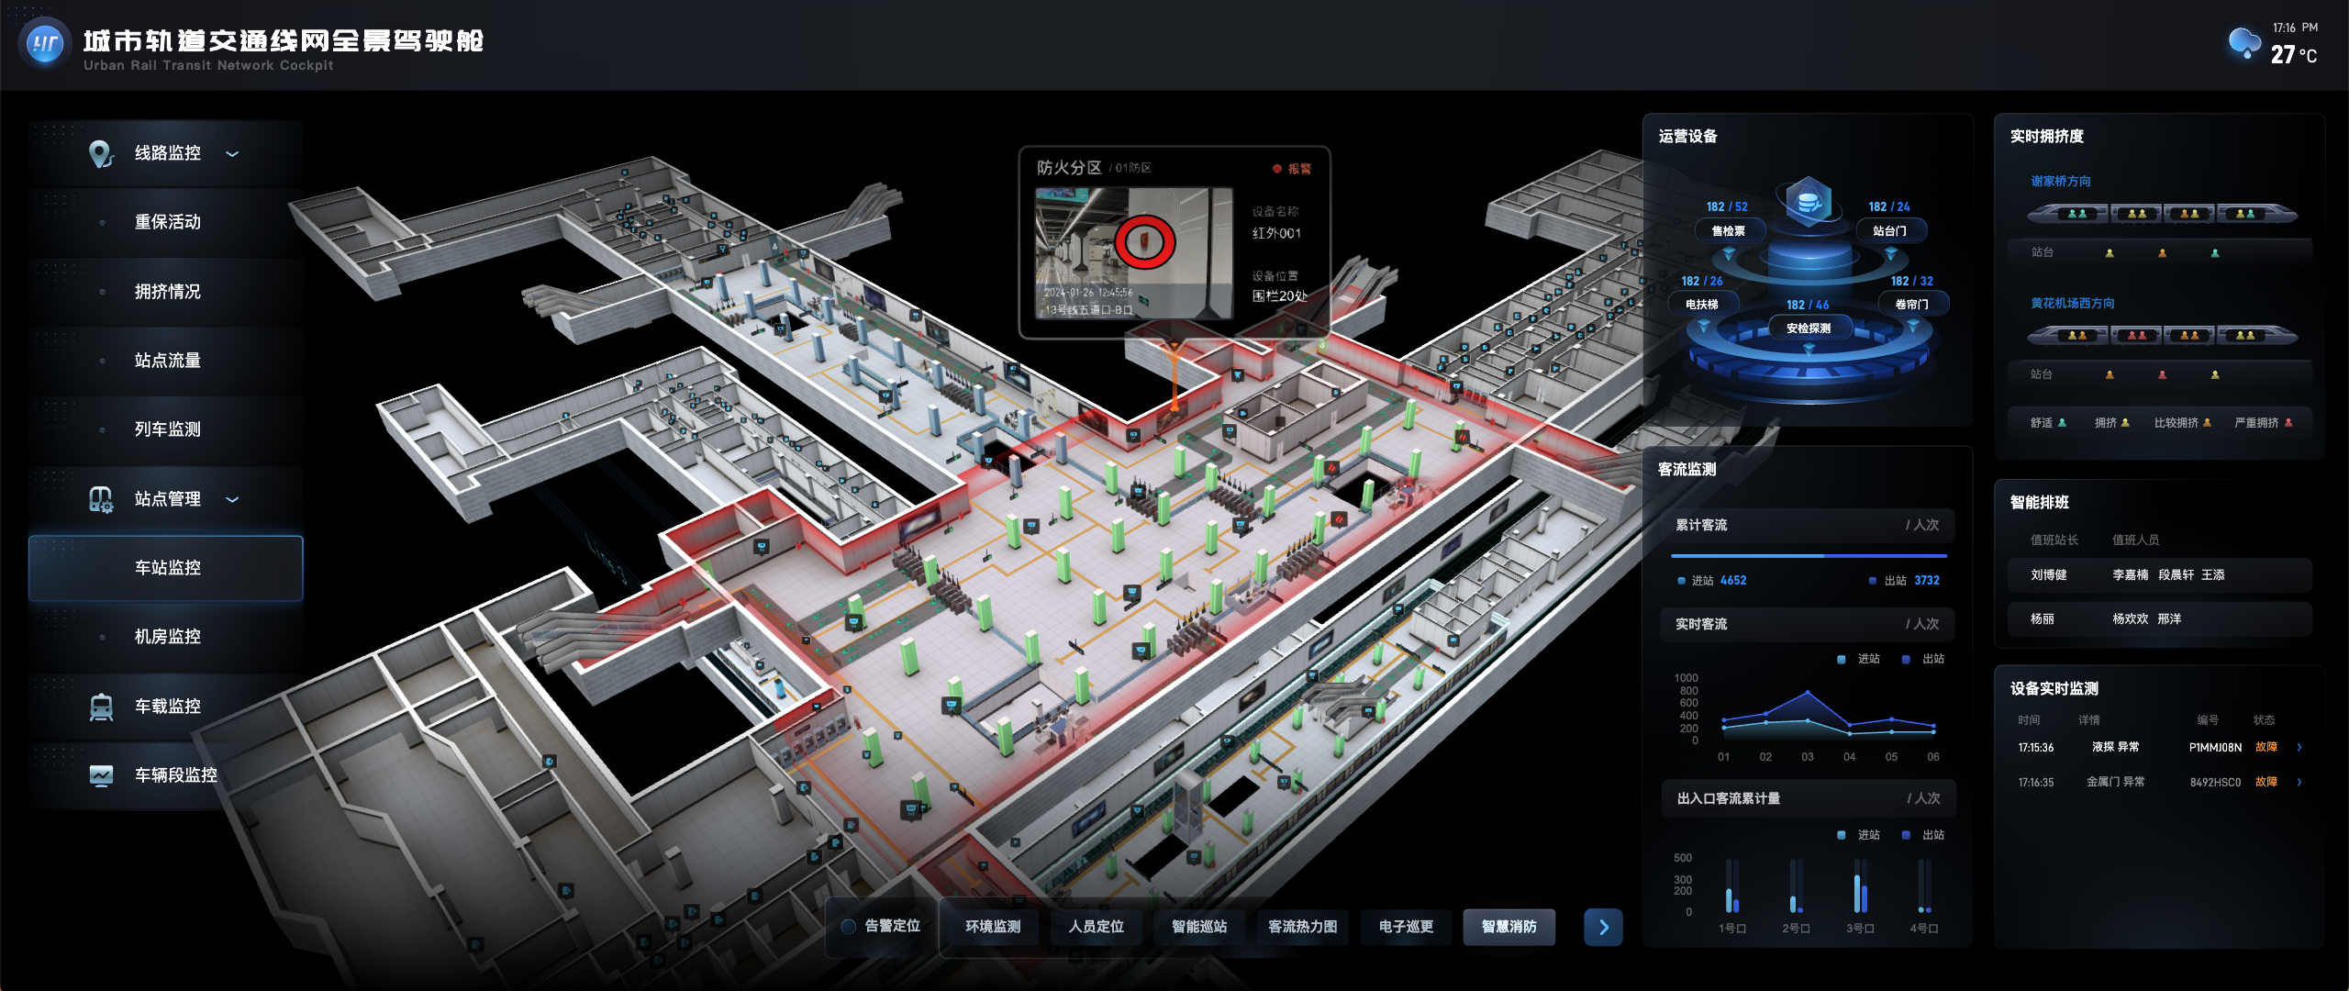Click the weather cloud icon
This screenshot has width=2349, height=991.
click(2244, 42)
